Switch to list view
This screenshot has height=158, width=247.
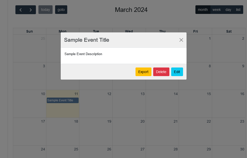point(238,10)
